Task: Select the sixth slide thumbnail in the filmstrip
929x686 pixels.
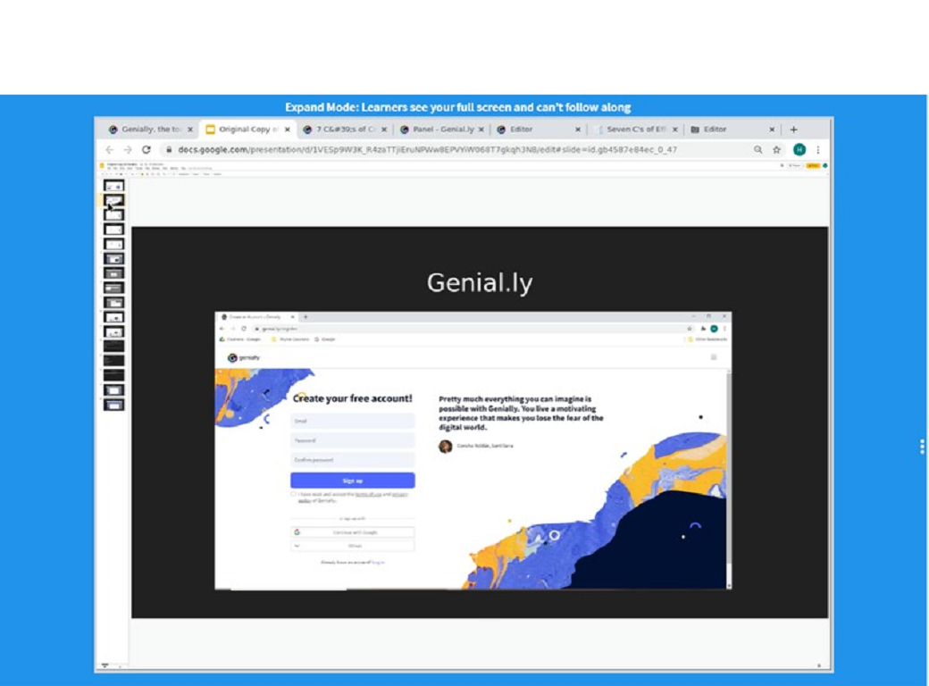Action: coord(113,259)
